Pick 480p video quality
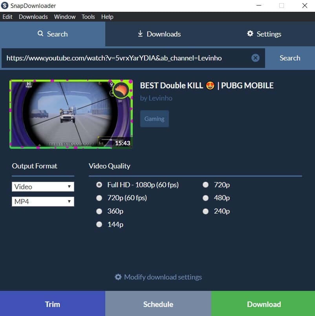This screenshot has height=316, width=315. tap(205, 198)
